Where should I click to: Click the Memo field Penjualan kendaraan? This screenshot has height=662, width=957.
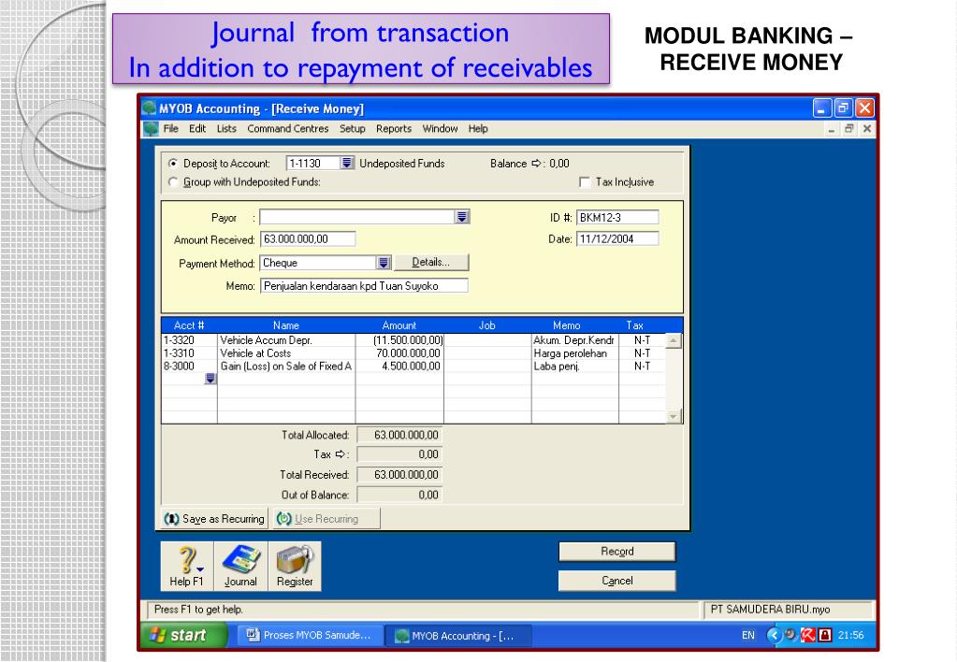pos(364,285)
